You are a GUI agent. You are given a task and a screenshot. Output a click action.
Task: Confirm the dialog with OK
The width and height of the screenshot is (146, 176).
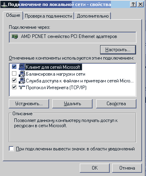(95, 168)
